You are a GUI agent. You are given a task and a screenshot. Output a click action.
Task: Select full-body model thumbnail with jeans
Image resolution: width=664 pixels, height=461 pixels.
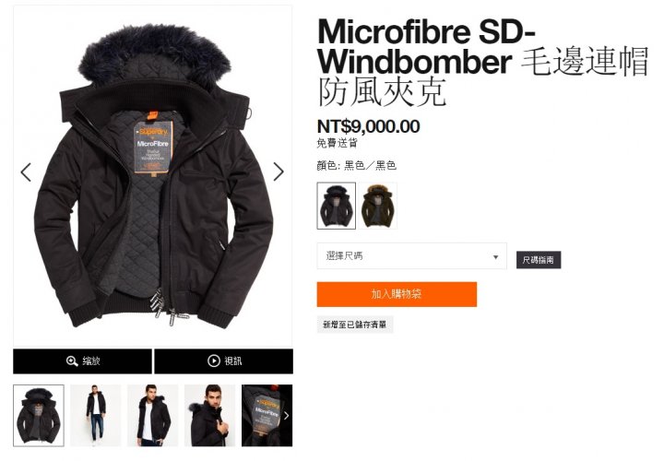coord(96,415)
